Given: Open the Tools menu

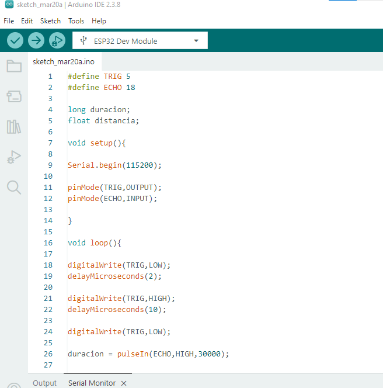Looking at the screenshot, I should coord(76,21).
